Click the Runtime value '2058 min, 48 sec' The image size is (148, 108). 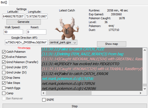(117, 10)
